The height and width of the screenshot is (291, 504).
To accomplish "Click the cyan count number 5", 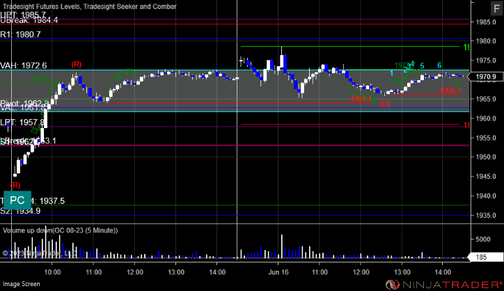I will [422, 66].
